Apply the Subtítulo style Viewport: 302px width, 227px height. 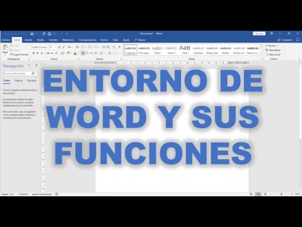(x=198, y=50)
